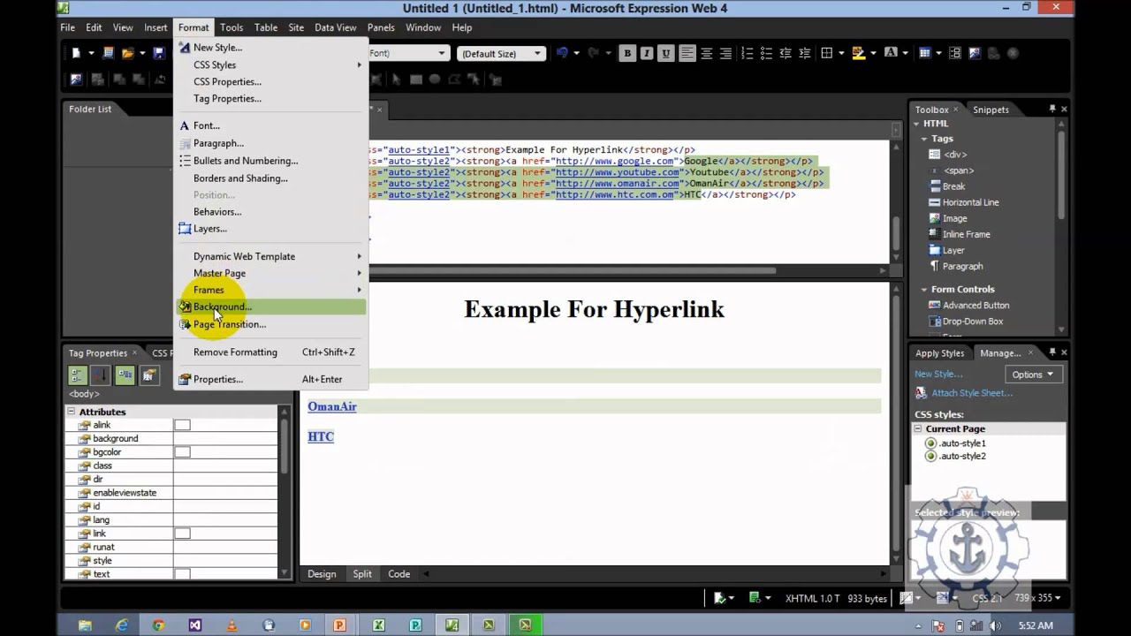Screen dimensions: 1131x636
Task: Center-align text toolbar button
Action: tap(707, 53)
